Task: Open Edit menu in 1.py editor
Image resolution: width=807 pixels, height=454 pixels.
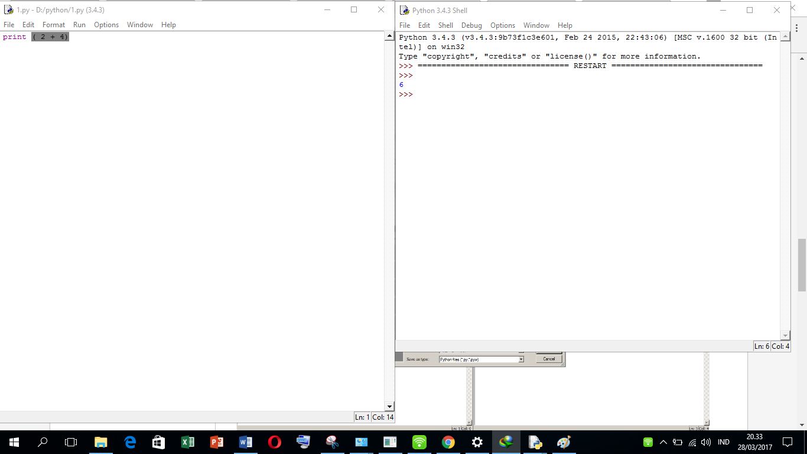Action: click(28, 25)
